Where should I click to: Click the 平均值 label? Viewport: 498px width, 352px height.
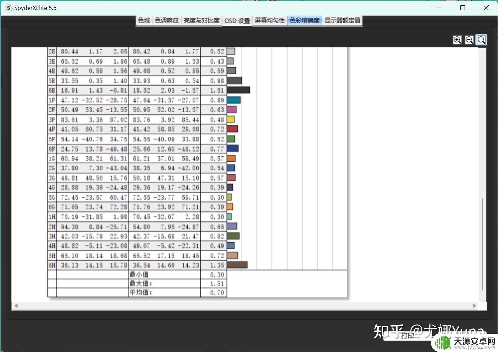pyautogui.click(x=141, y=292)
